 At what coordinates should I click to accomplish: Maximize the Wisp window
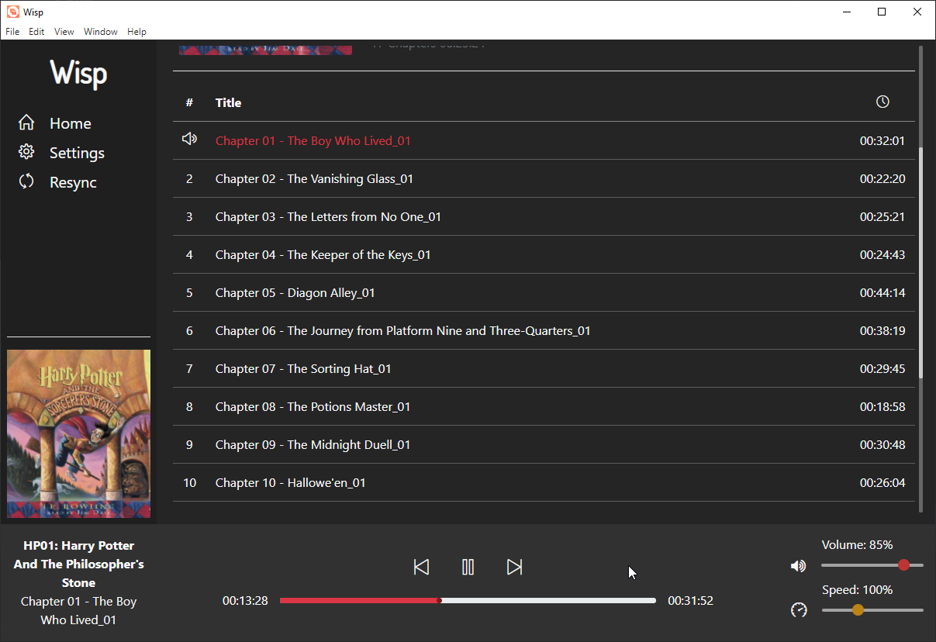pyautogui.click(x=882, y=12)
